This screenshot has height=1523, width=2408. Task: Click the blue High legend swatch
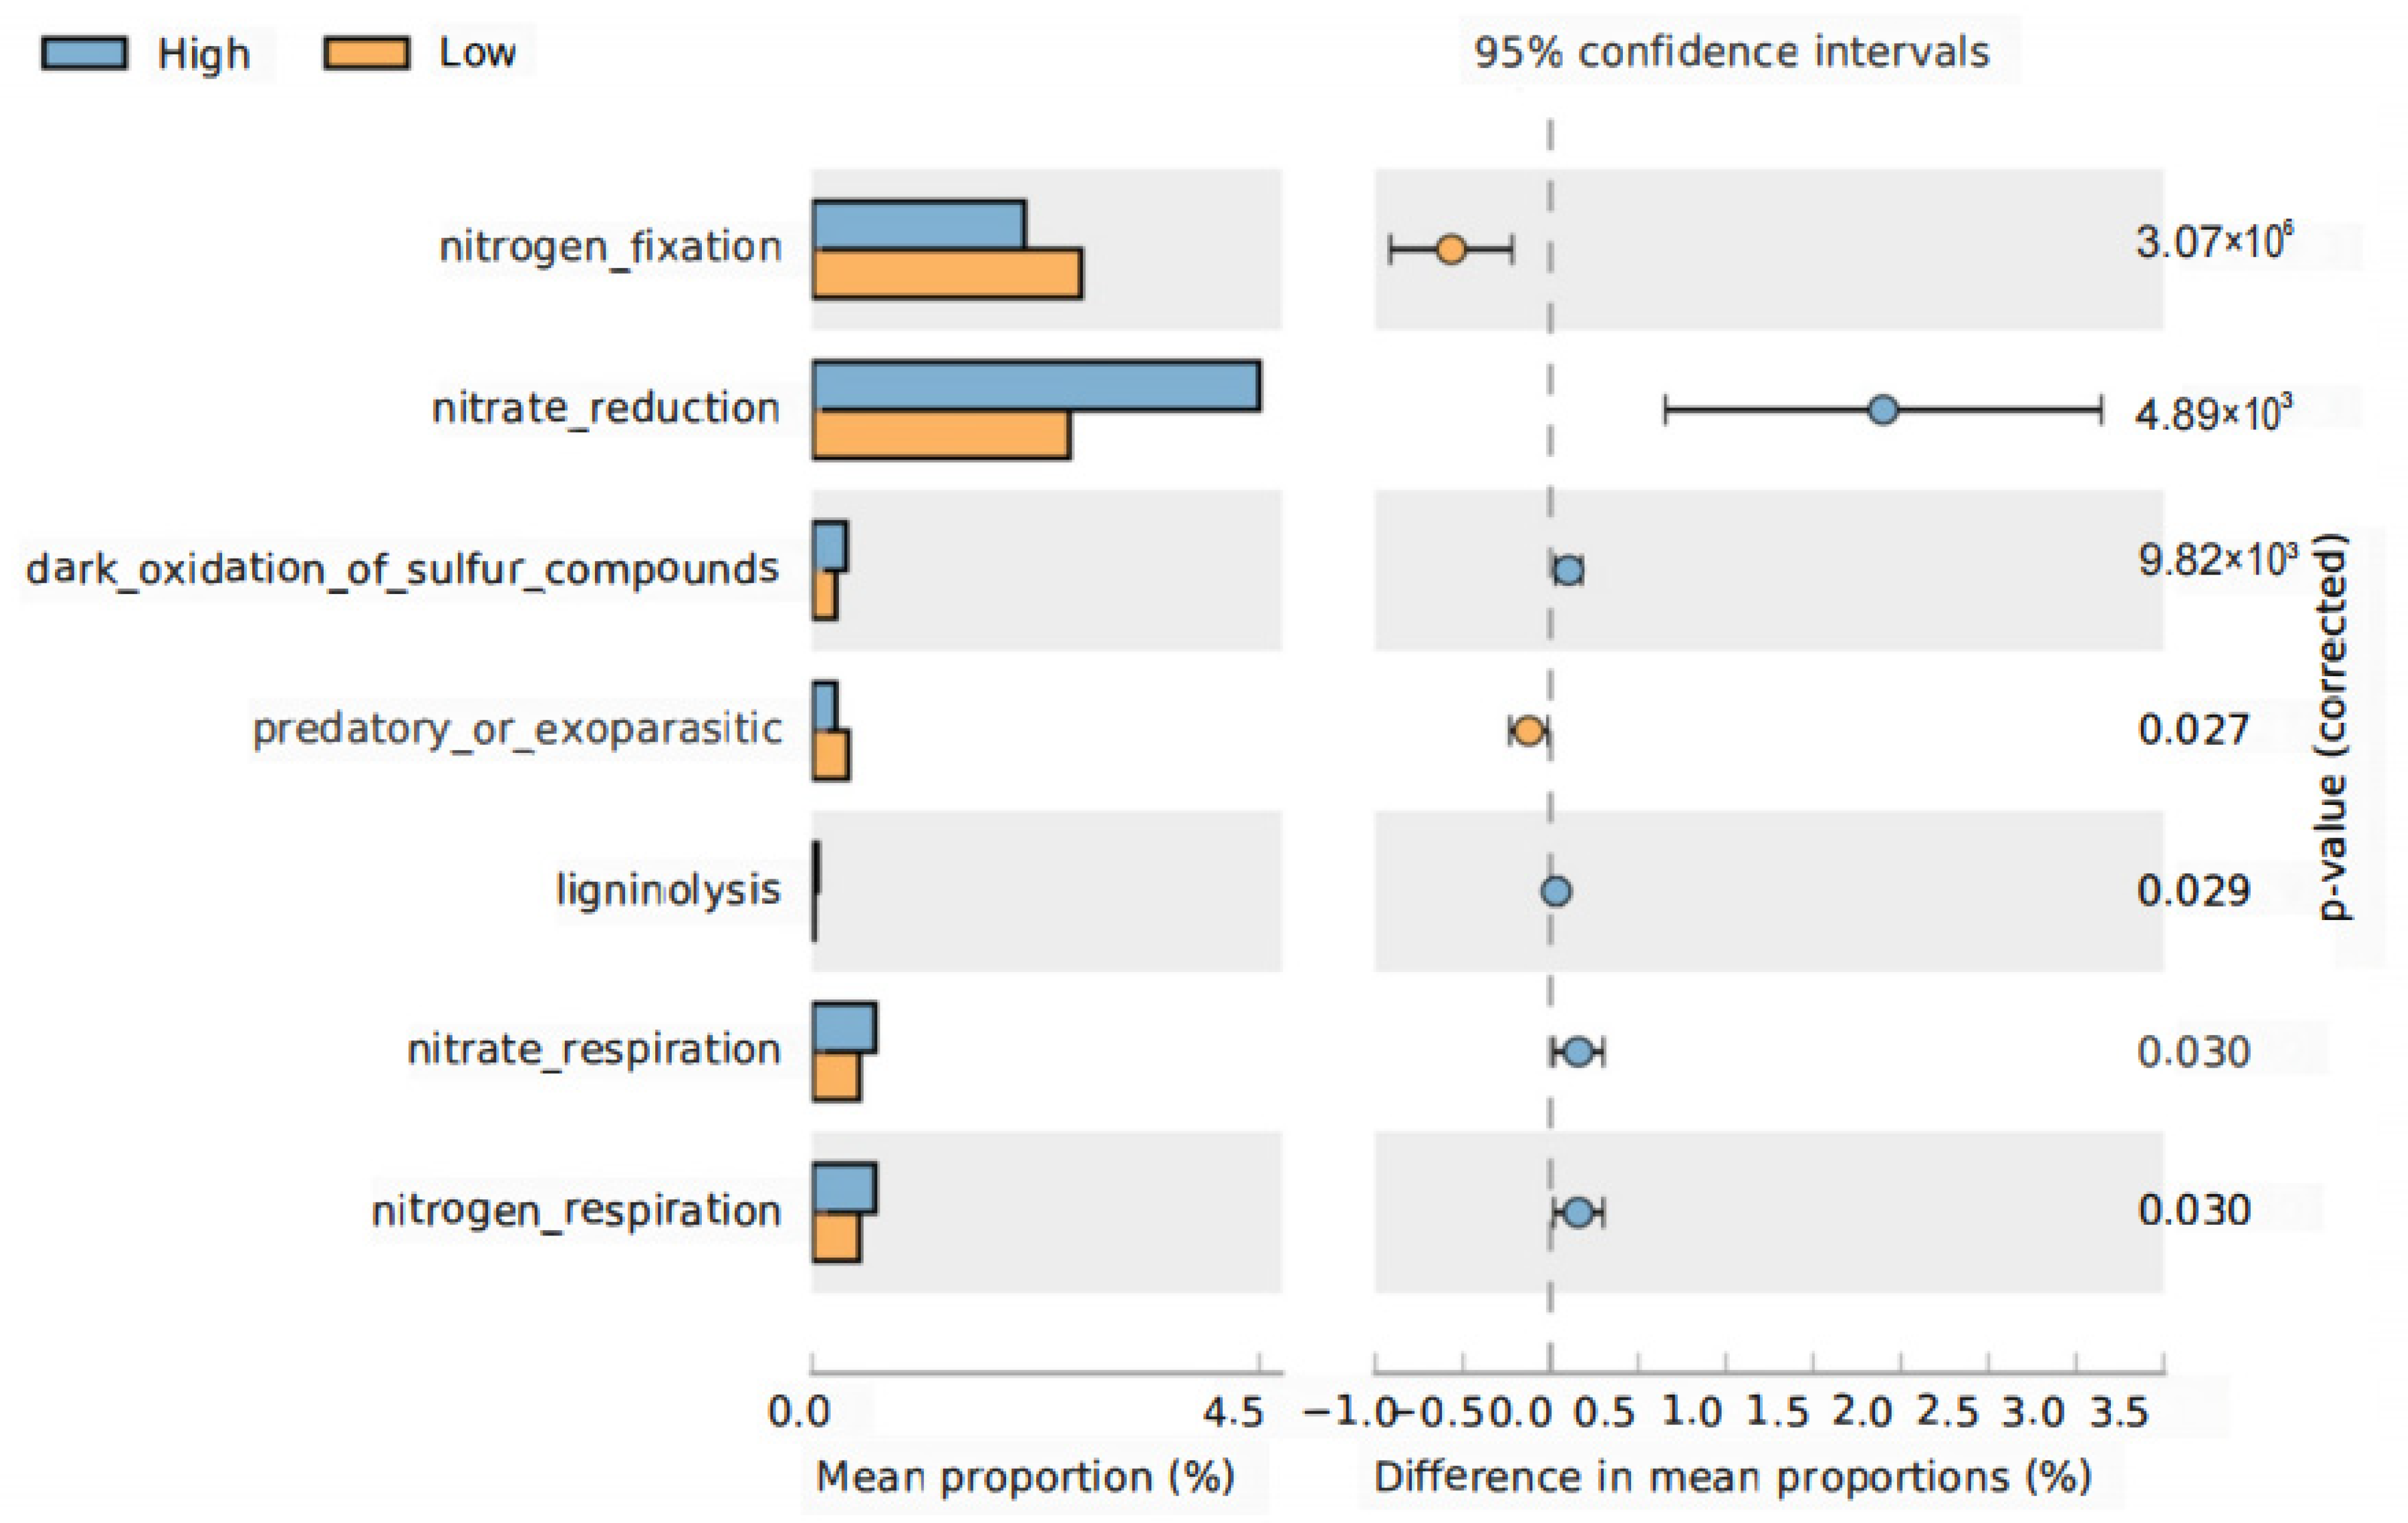pyautogui.click(x=84, y=54)
